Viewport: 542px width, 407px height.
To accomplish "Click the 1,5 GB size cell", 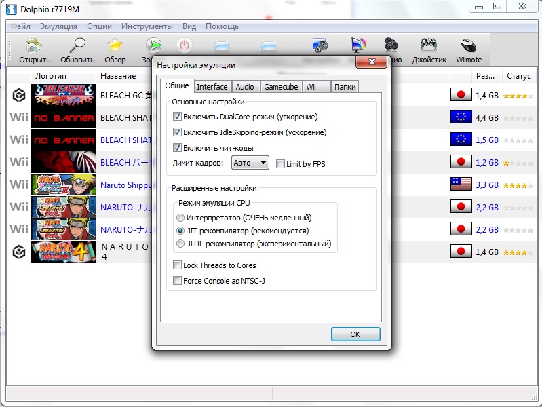I will (486, 140).
